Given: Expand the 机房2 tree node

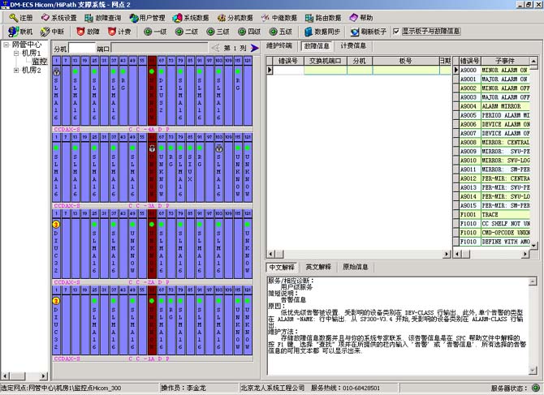Looking at the screenshot, I should [15, 71].
